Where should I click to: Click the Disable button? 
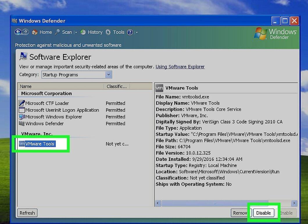264,213
